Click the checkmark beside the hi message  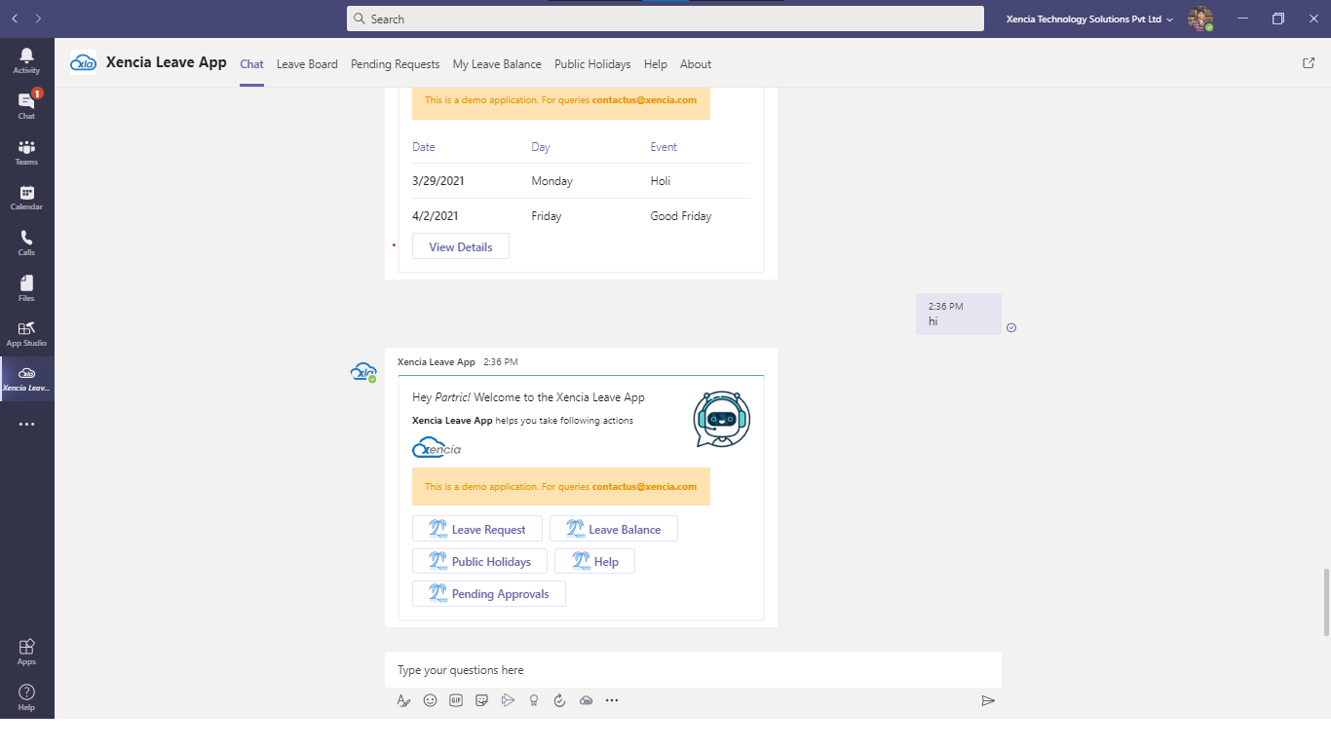coord(1010,328)
